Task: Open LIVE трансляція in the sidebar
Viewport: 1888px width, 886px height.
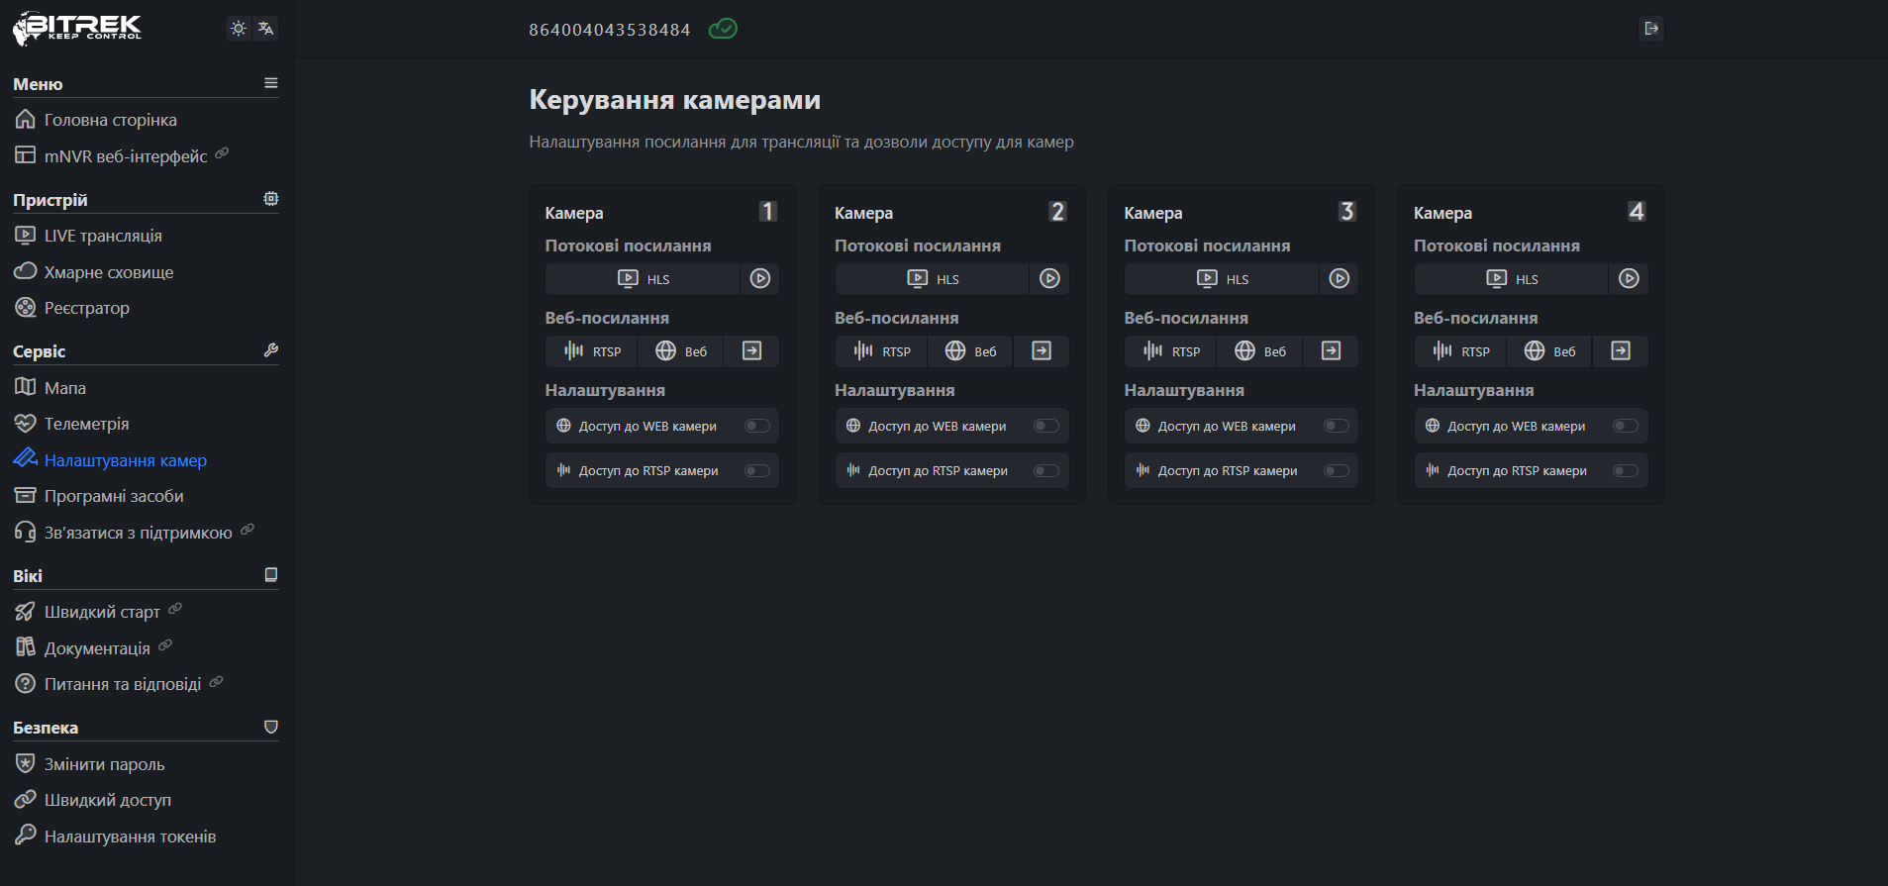Action: [103, 236]
